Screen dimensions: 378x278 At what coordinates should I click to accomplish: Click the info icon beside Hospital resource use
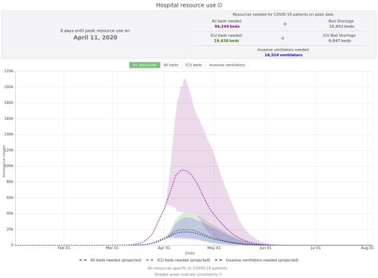(219, 5)
